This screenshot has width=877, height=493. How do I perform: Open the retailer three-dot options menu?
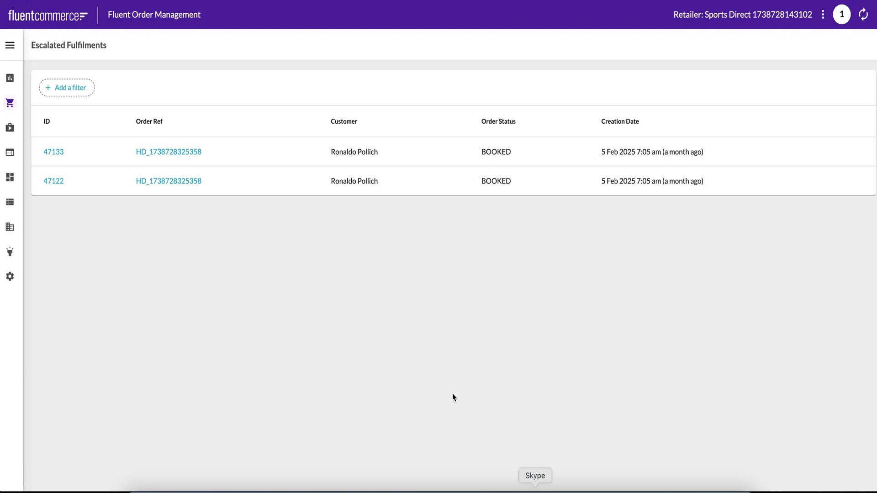pos(823,15)
